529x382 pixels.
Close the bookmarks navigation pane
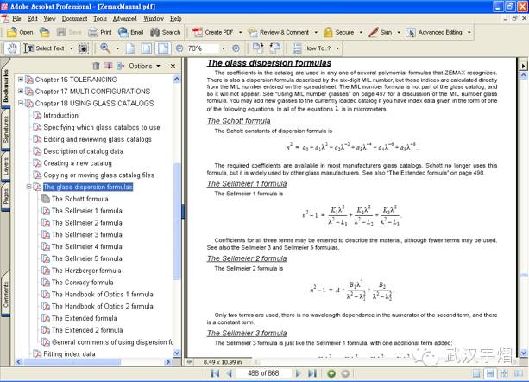coord(173,67)
